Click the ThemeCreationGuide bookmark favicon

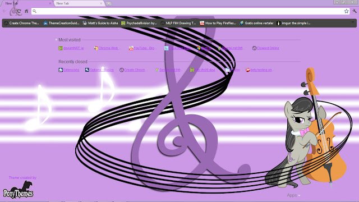click(x=45, y=23)
